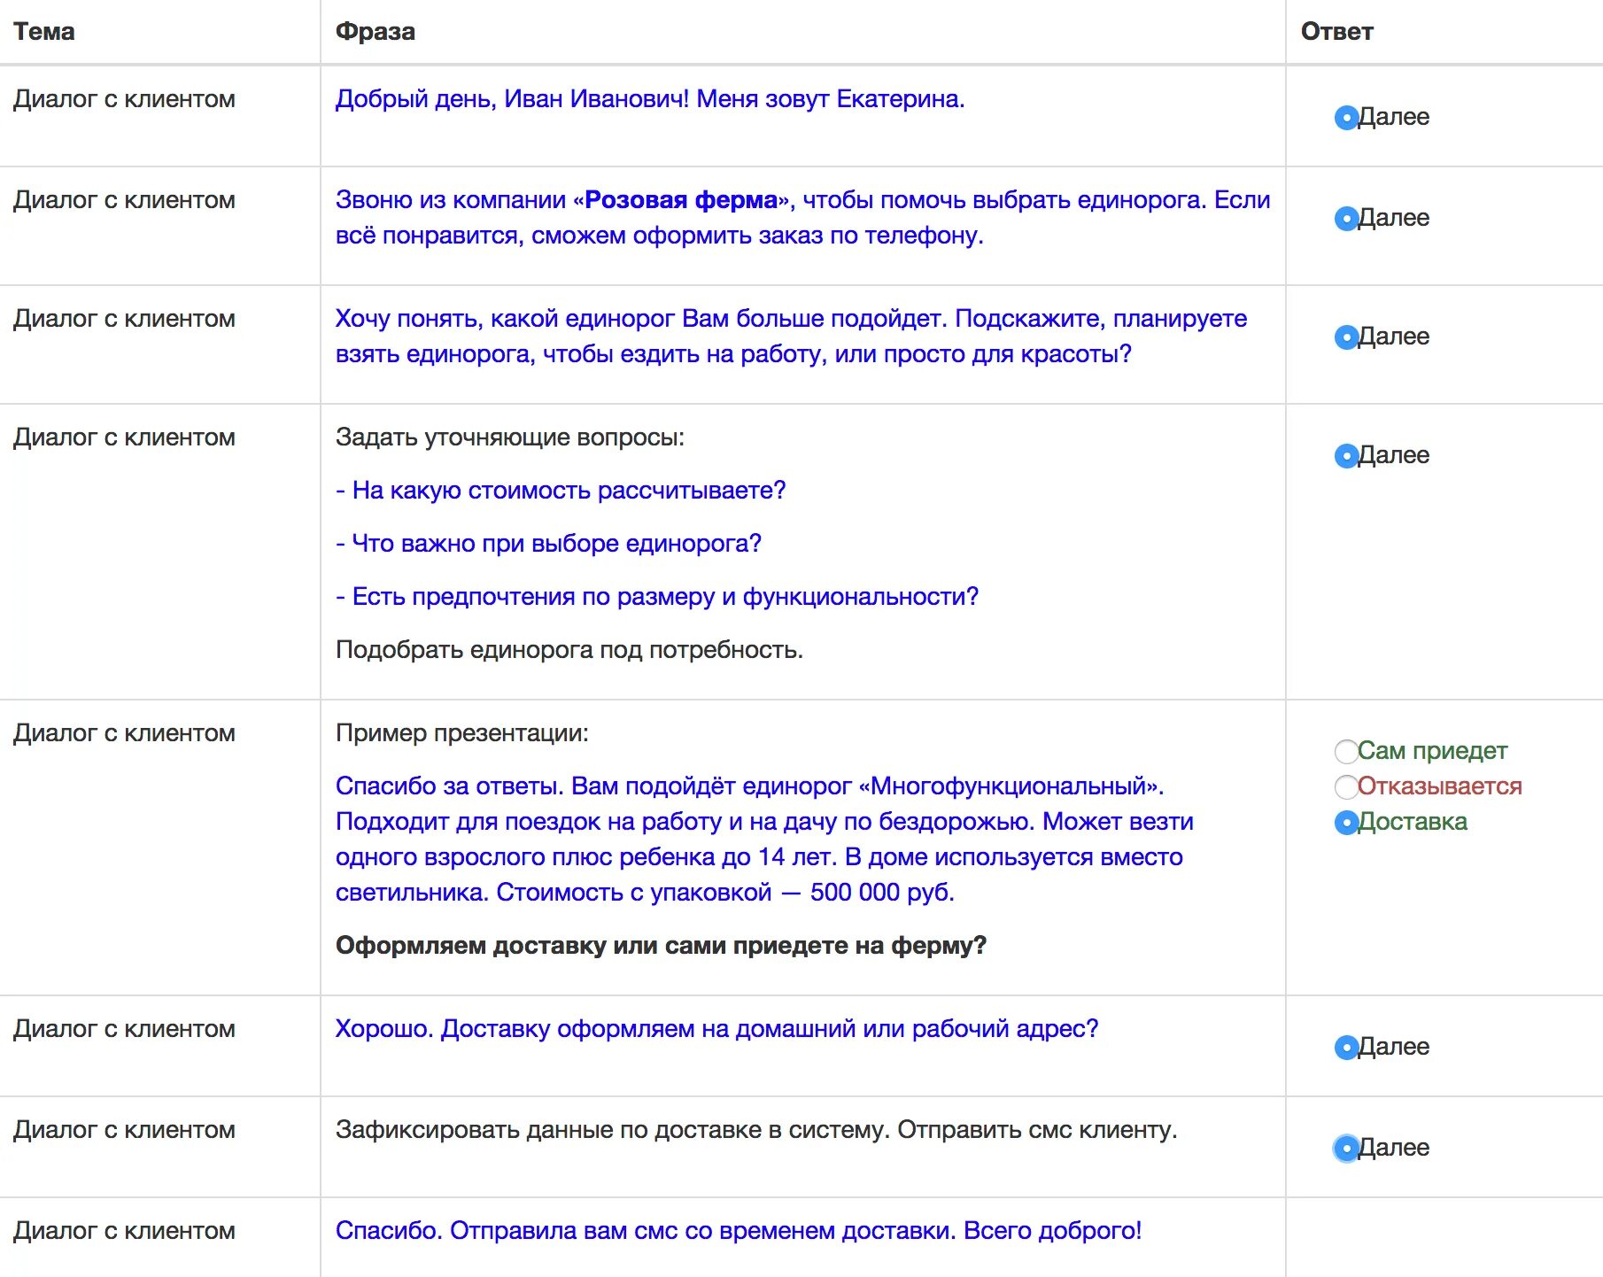Select "Далее" radio beside the clarifying questions
Image resolution: width=1603 pixels, height=1277 pixels.
pos(1346,456)
